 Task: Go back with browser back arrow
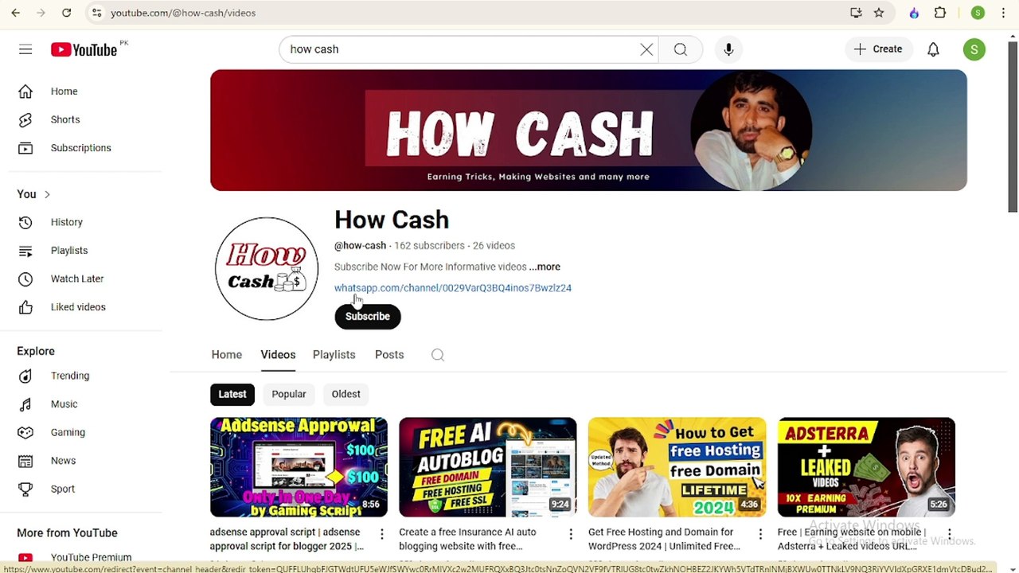coord(16,13)
